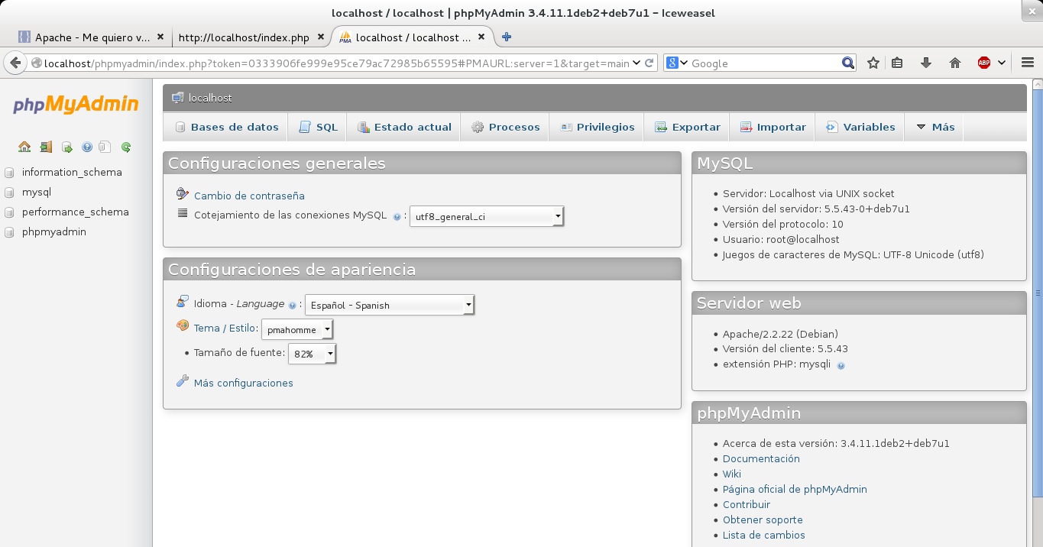The width and height of the screenshot is (1043, 547).
Task: Click help icon beside extensión PHP mysqli
Action: [841, 366]
